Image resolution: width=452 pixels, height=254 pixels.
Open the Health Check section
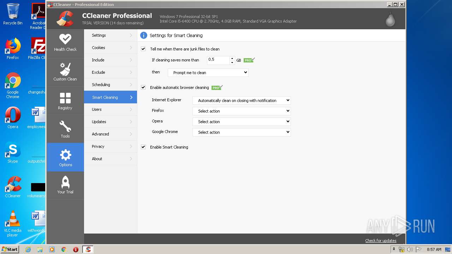tap(65, 43)
